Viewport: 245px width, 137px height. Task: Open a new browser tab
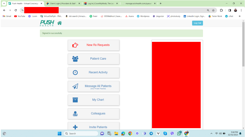[x=161, y=3]
